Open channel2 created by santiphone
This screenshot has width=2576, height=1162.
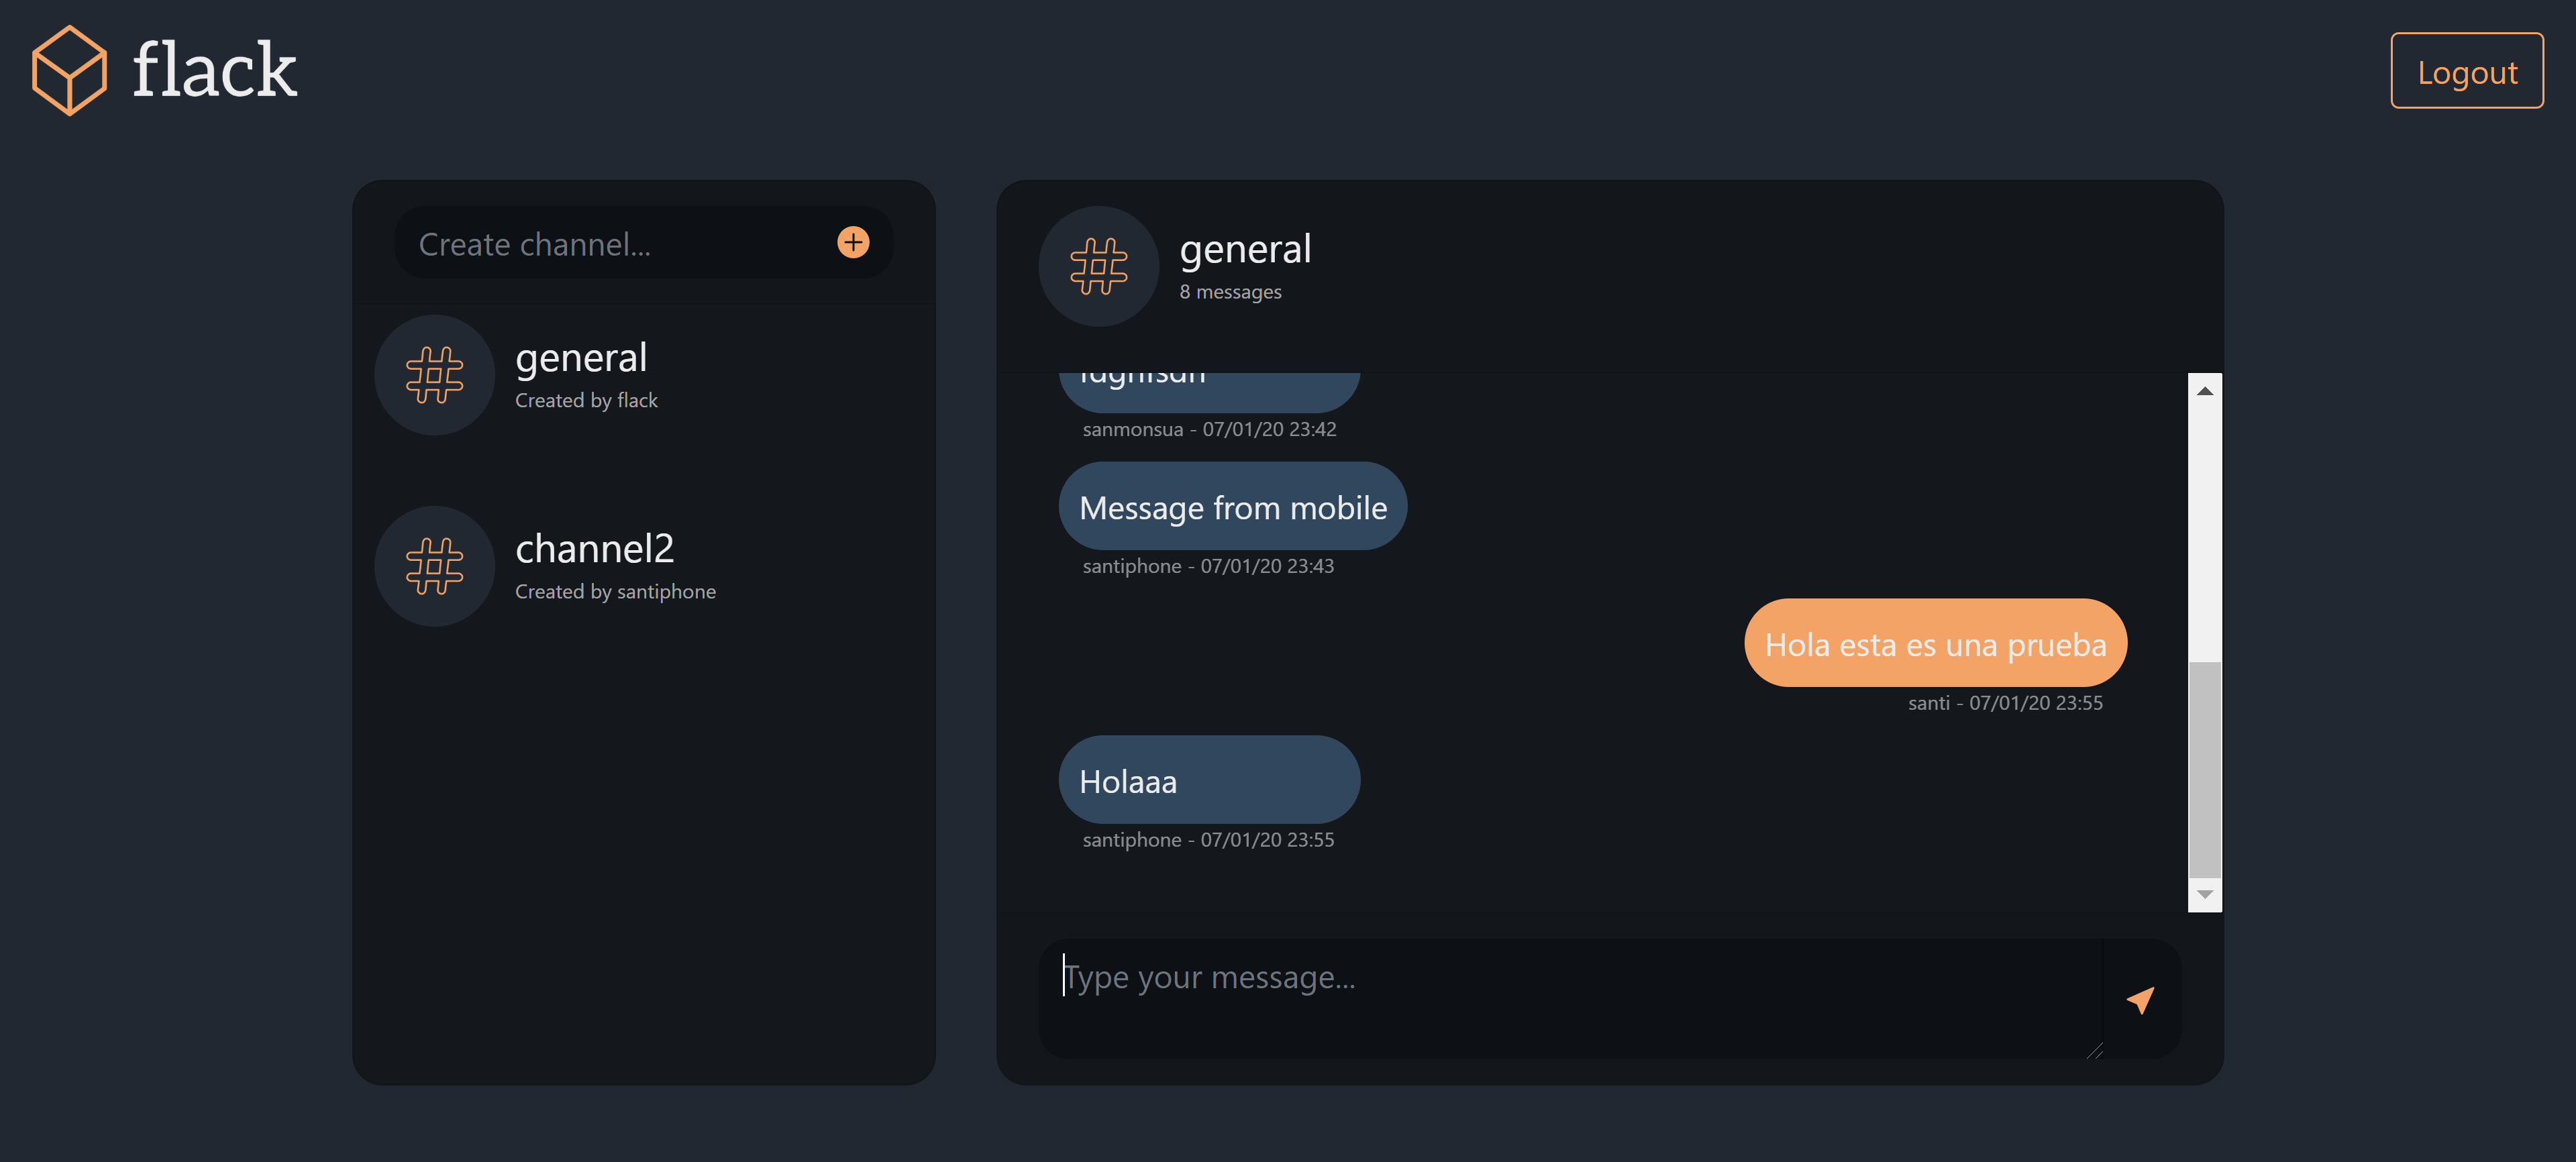(644, 566)
